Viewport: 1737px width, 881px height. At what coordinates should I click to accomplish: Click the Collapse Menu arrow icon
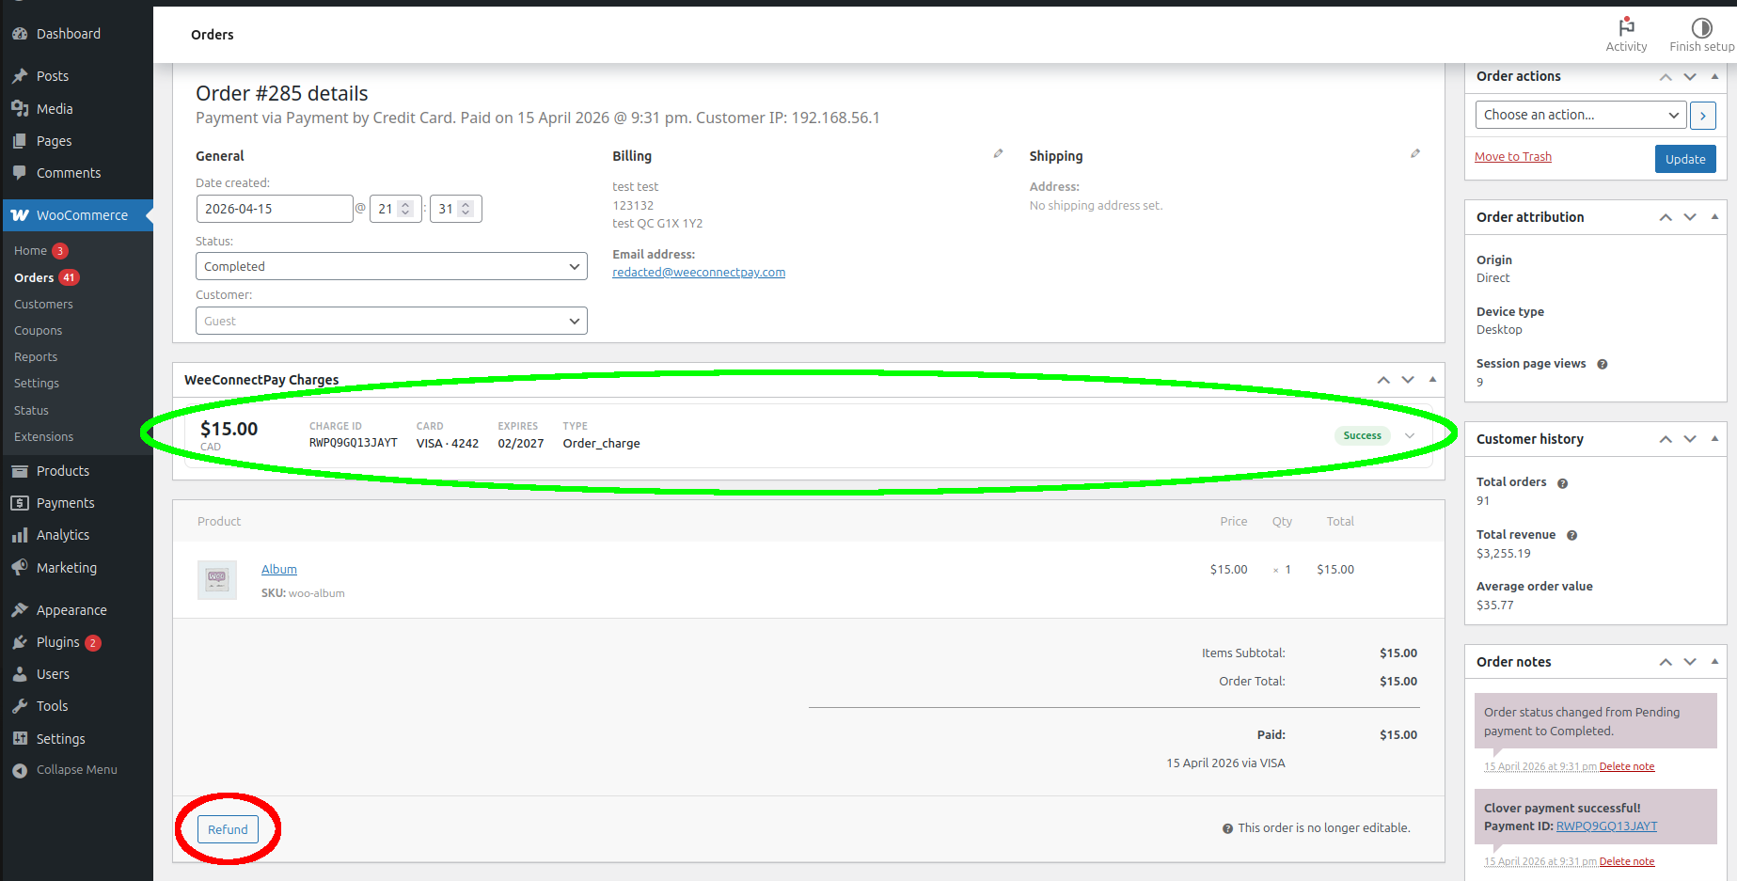[x=20, y=770]
